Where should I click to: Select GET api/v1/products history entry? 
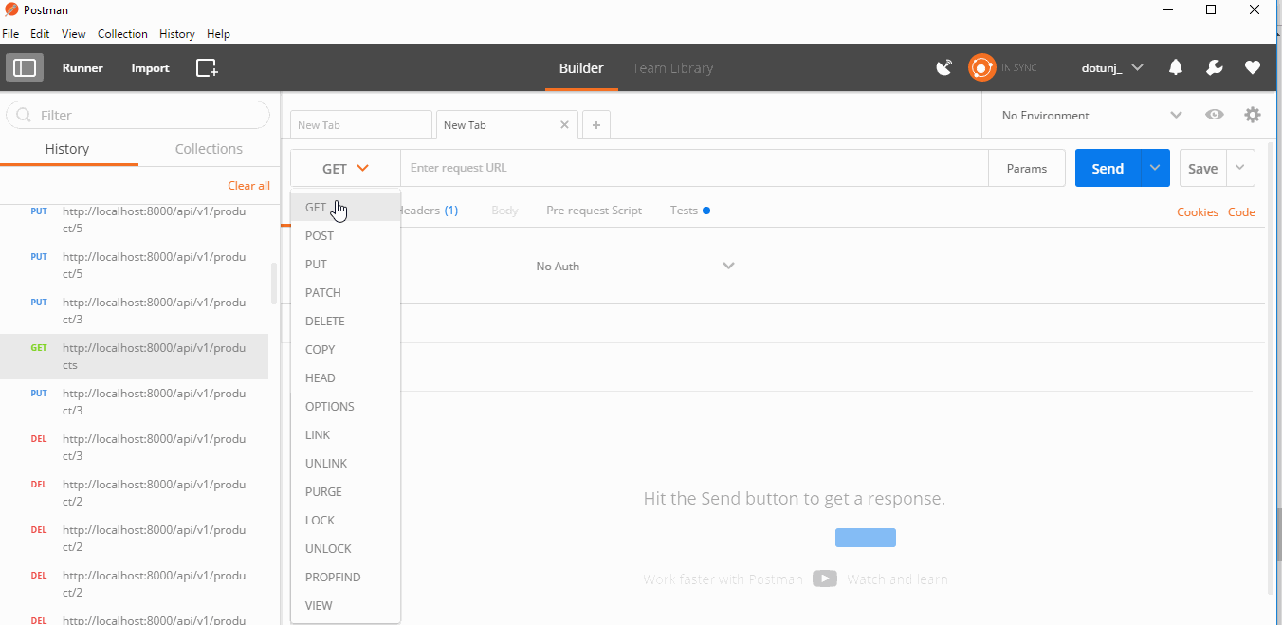[x=134, y=357]
